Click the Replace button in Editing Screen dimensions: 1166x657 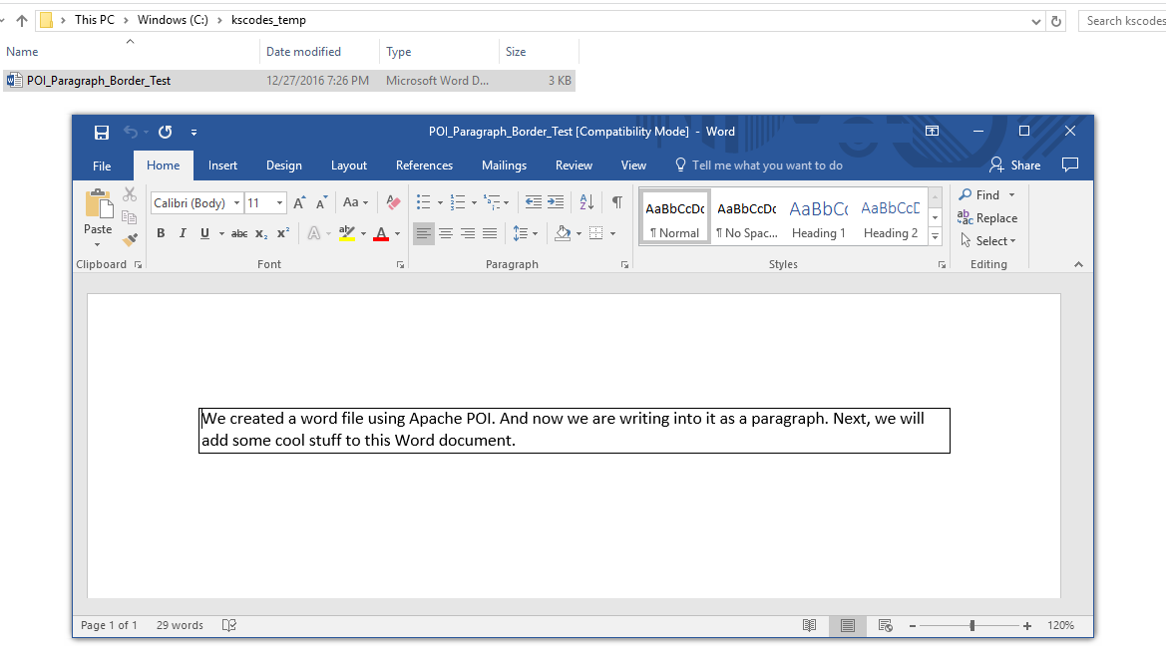click(x=987, y=218)
